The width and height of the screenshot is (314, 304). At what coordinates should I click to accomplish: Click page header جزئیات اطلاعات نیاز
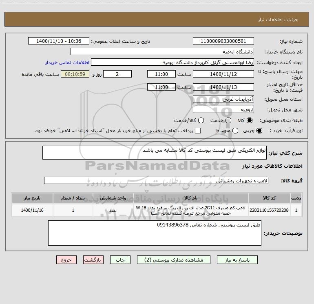coord(278,20)
